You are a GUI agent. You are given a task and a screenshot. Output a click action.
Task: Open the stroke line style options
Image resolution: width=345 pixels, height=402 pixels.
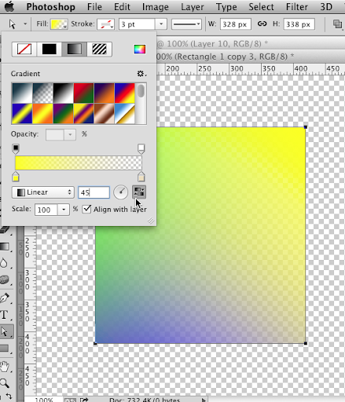click(186, 24)
